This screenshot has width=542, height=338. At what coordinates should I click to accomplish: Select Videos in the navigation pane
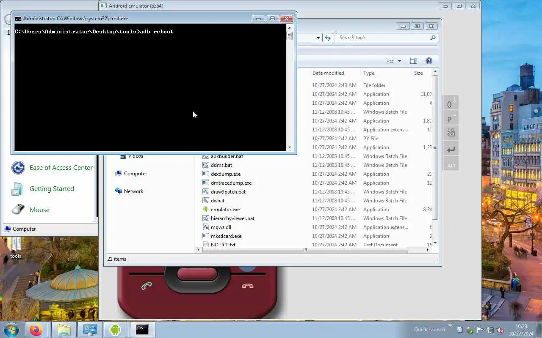pyautogui.click(x=136, y=157)
